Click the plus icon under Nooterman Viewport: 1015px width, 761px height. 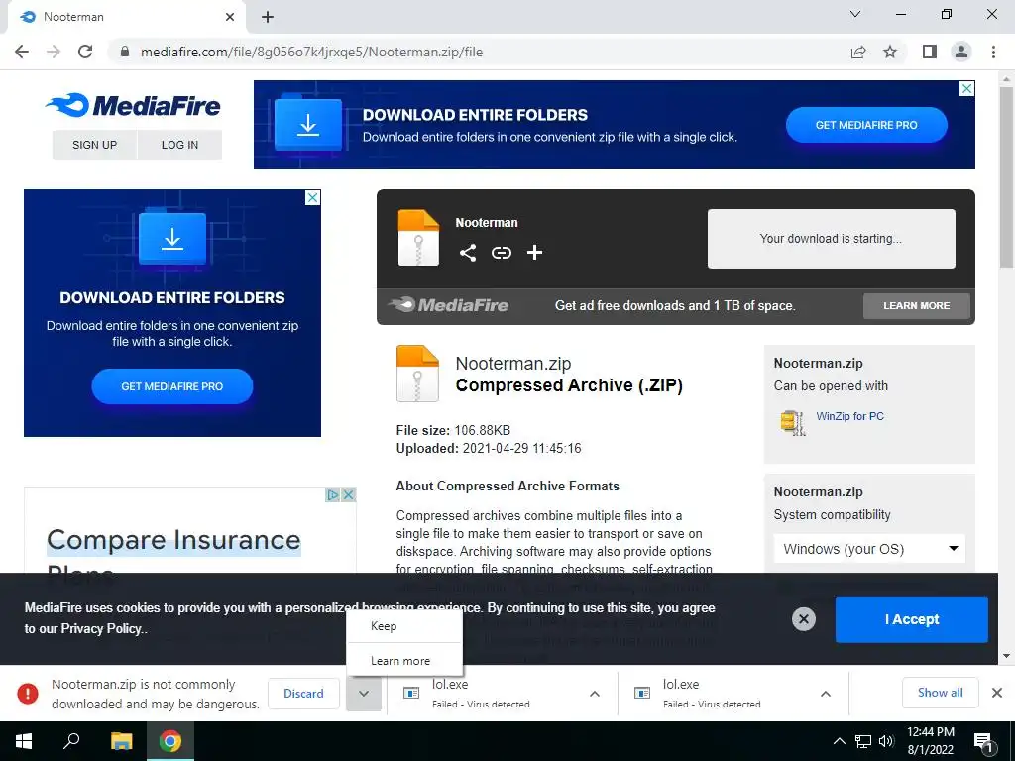click(x=534, y=253)
